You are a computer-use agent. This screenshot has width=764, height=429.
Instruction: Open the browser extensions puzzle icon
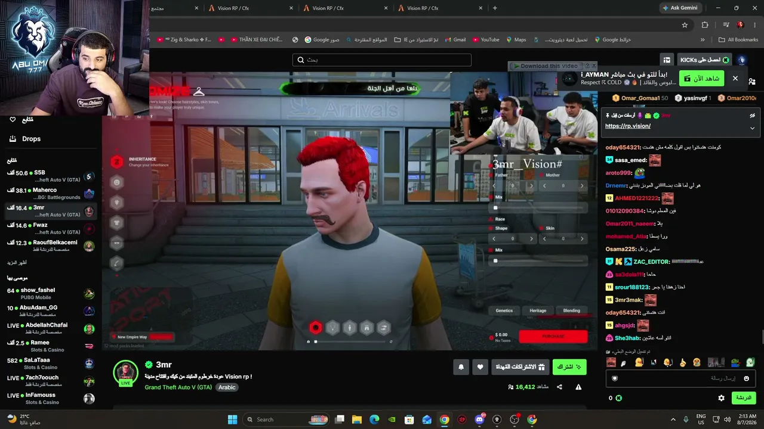click(x=705, y=25)
